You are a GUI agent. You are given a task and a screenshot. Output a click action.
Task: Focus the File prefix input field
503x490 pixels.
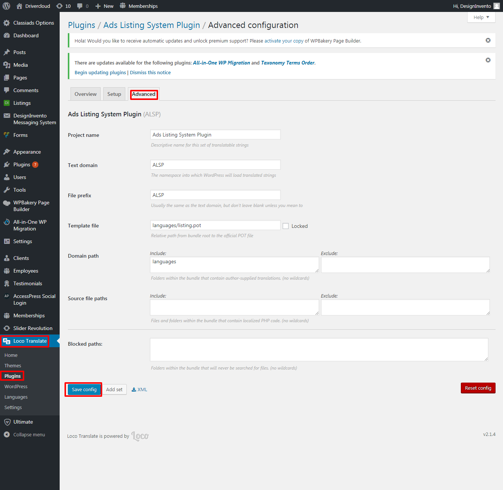(x=215, y=195)
